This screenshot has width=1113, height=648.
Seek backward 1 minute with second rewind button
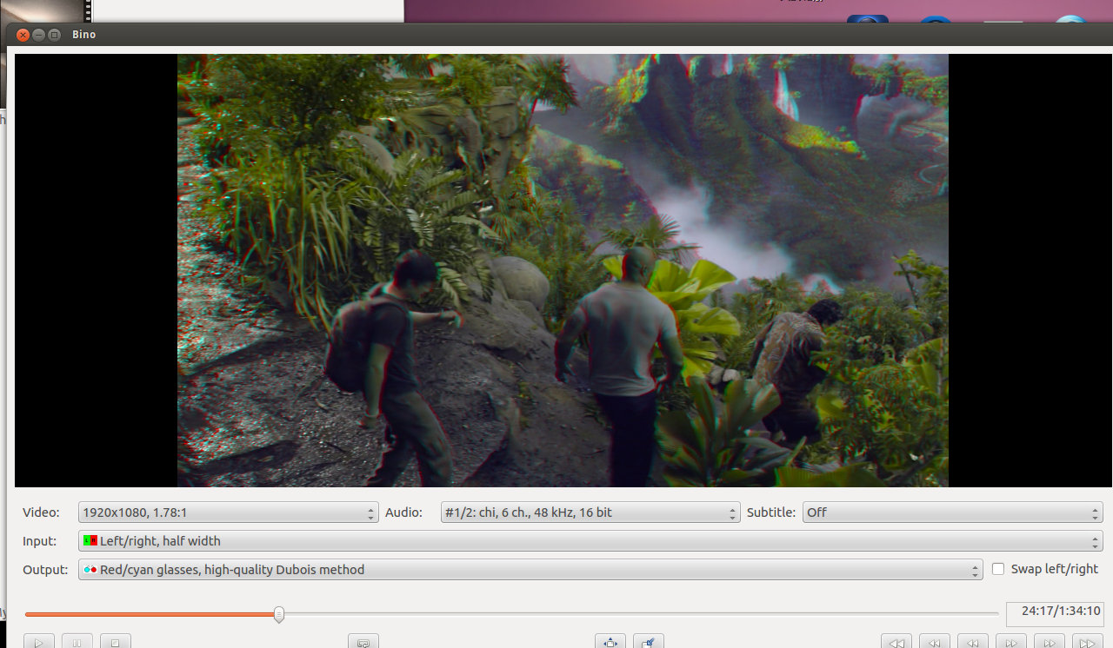(x=935, y=643)
